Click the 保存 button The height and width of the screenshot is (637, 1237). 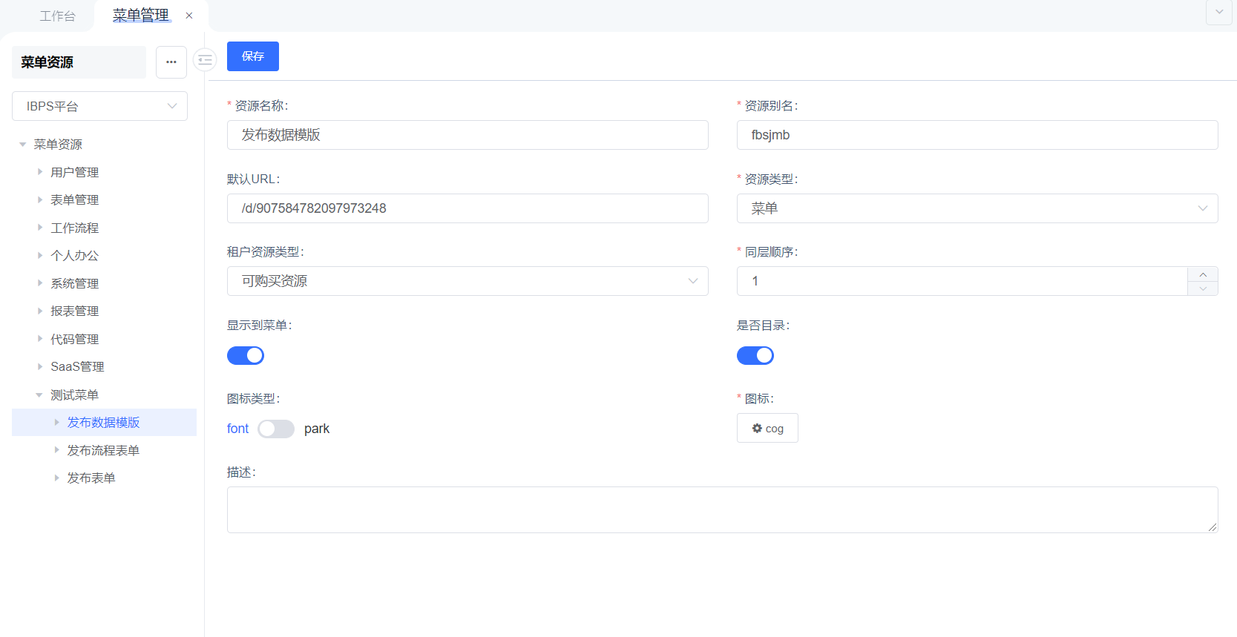click(x=253, y=56)
